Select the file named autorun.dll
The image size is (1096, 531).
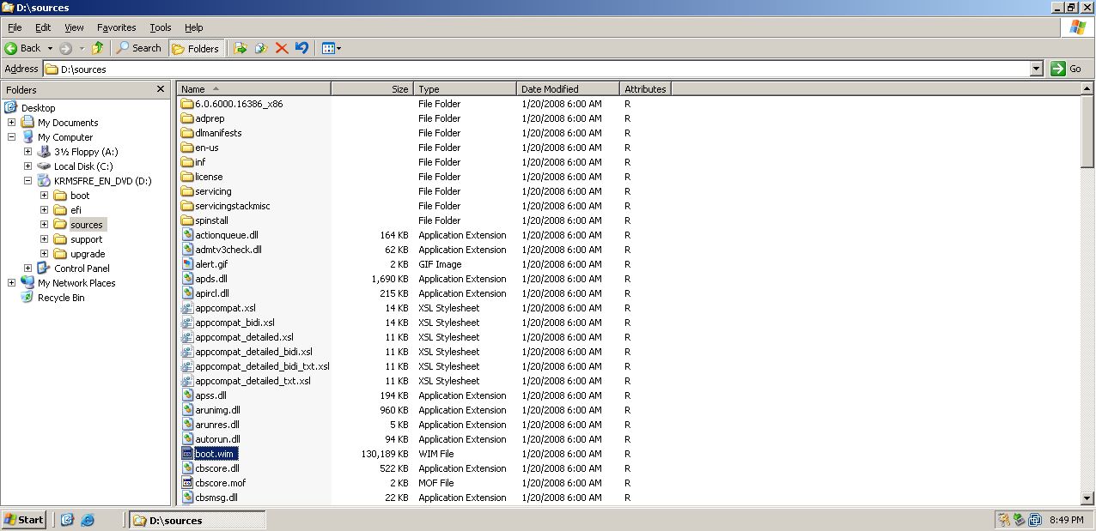tap(217, 439)
